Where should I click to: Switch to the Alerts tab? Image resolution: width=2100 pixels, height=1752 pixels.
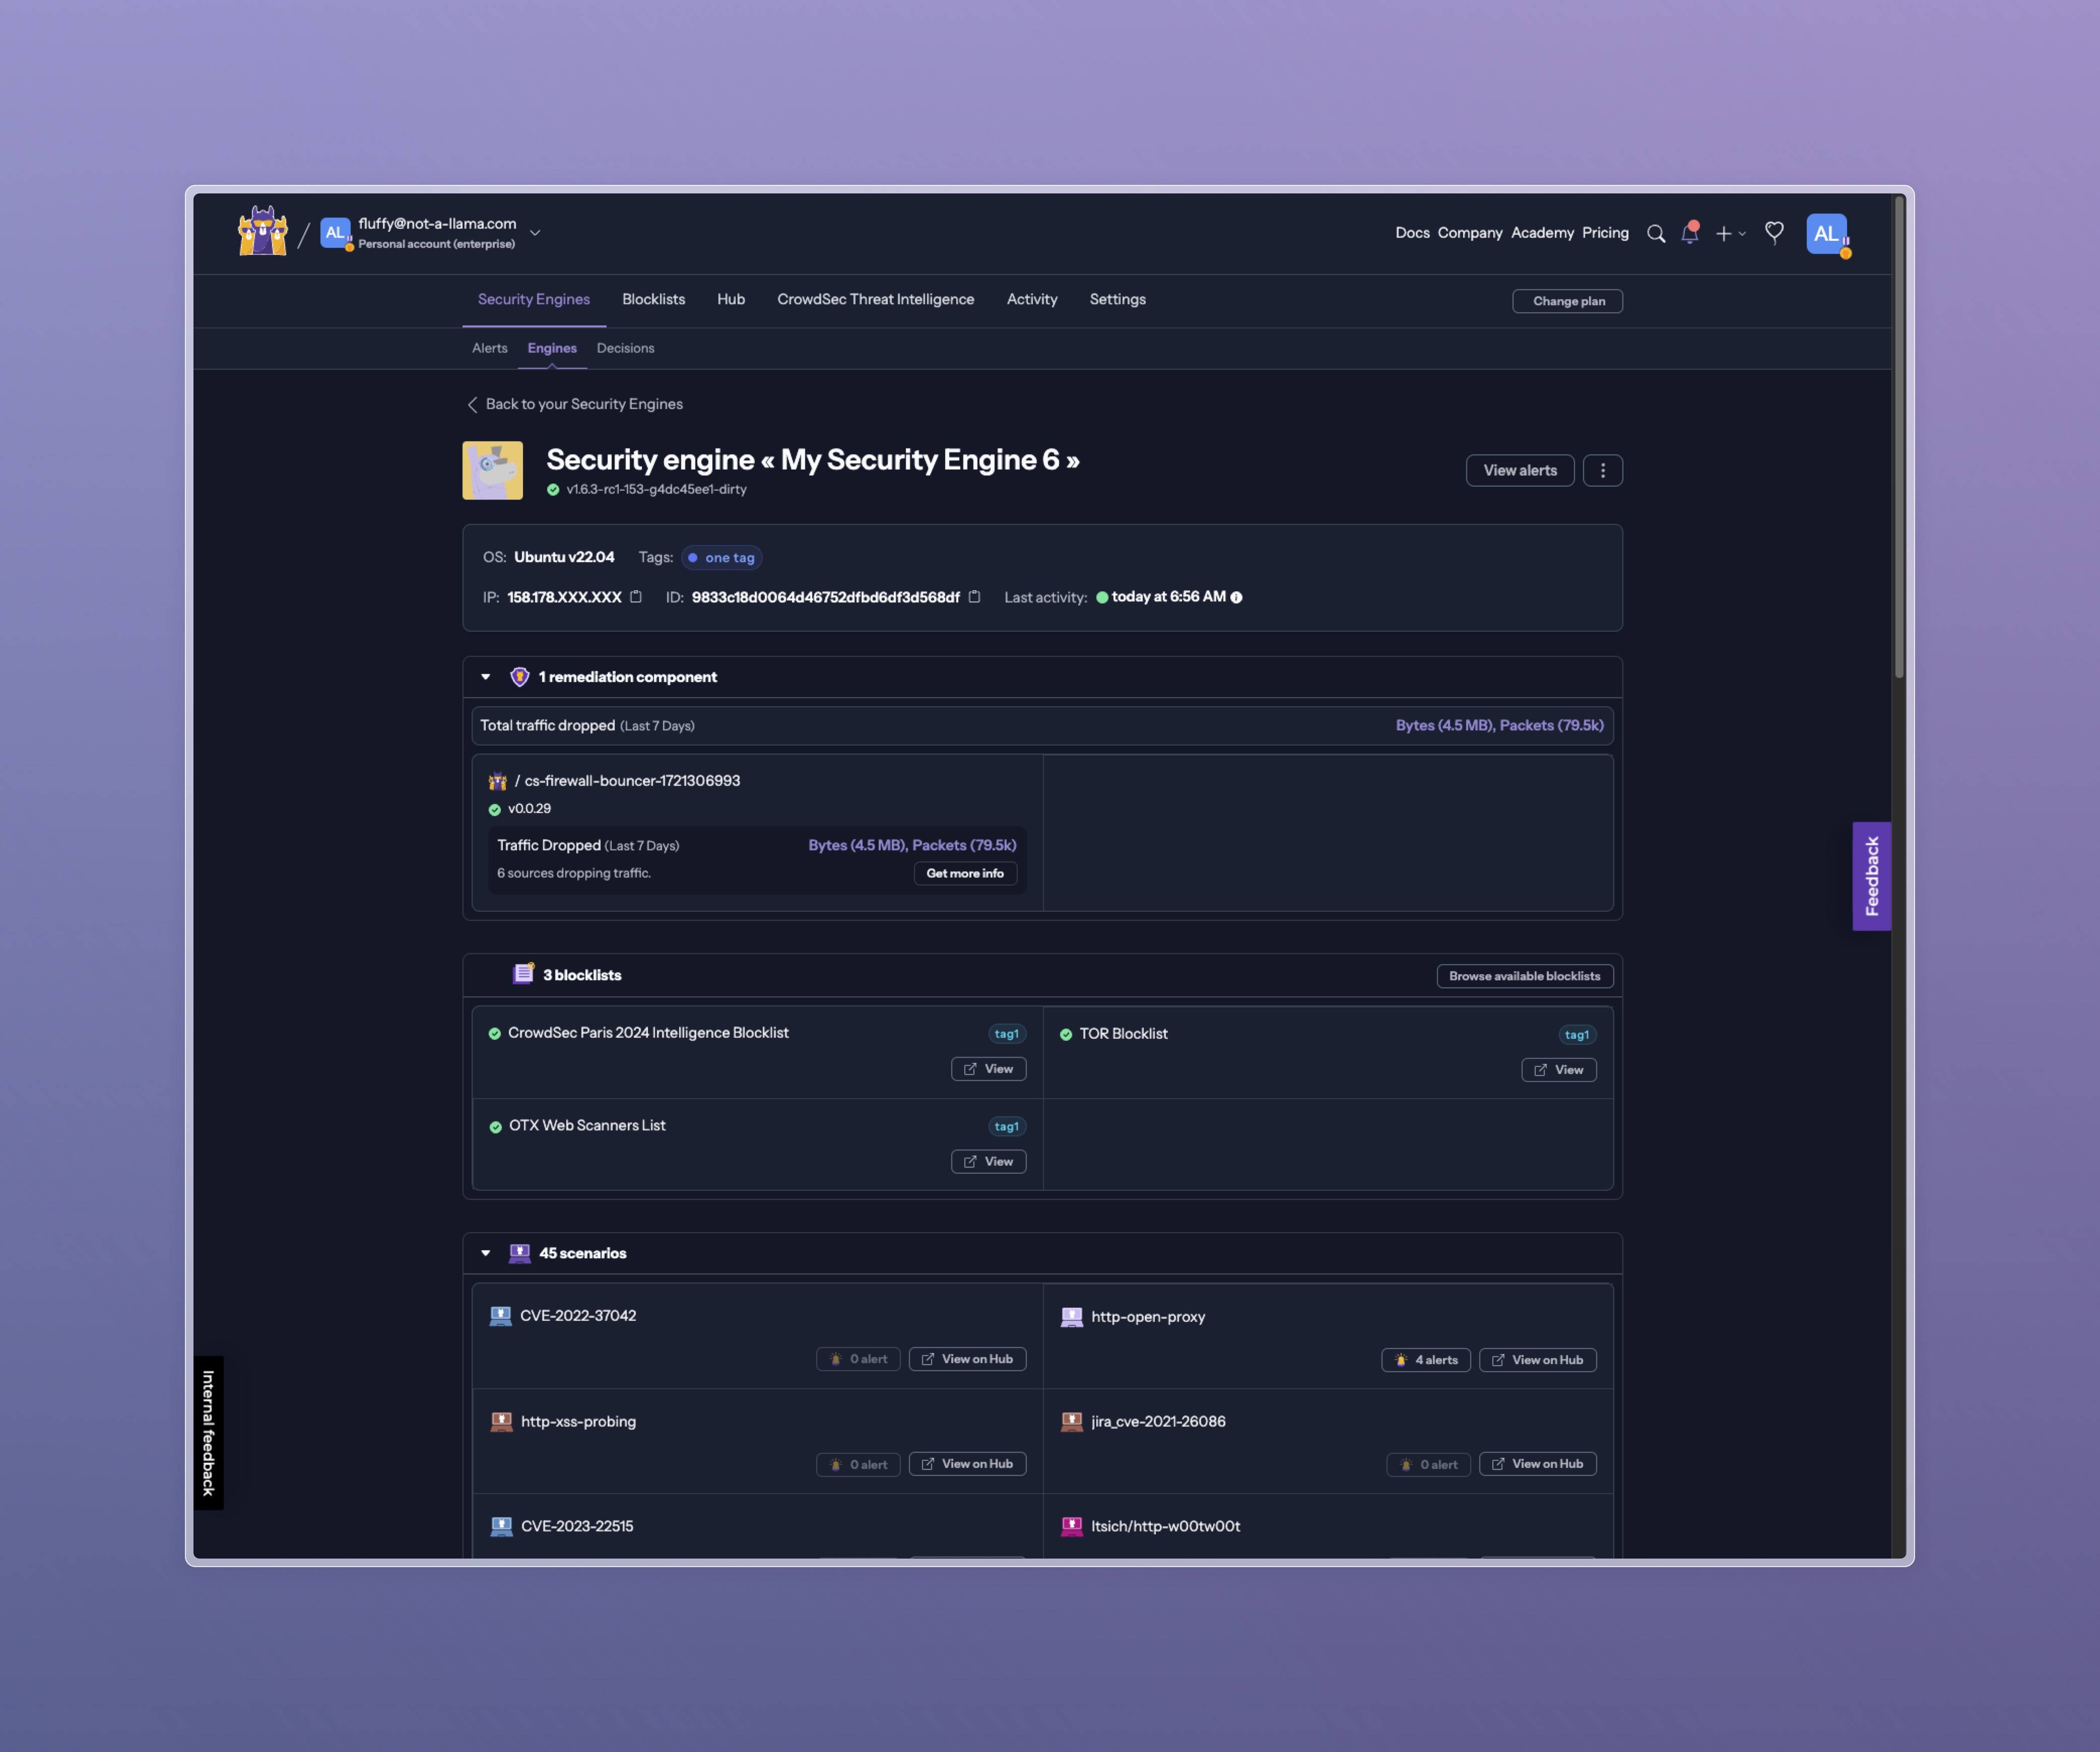(x=490, y=348)
